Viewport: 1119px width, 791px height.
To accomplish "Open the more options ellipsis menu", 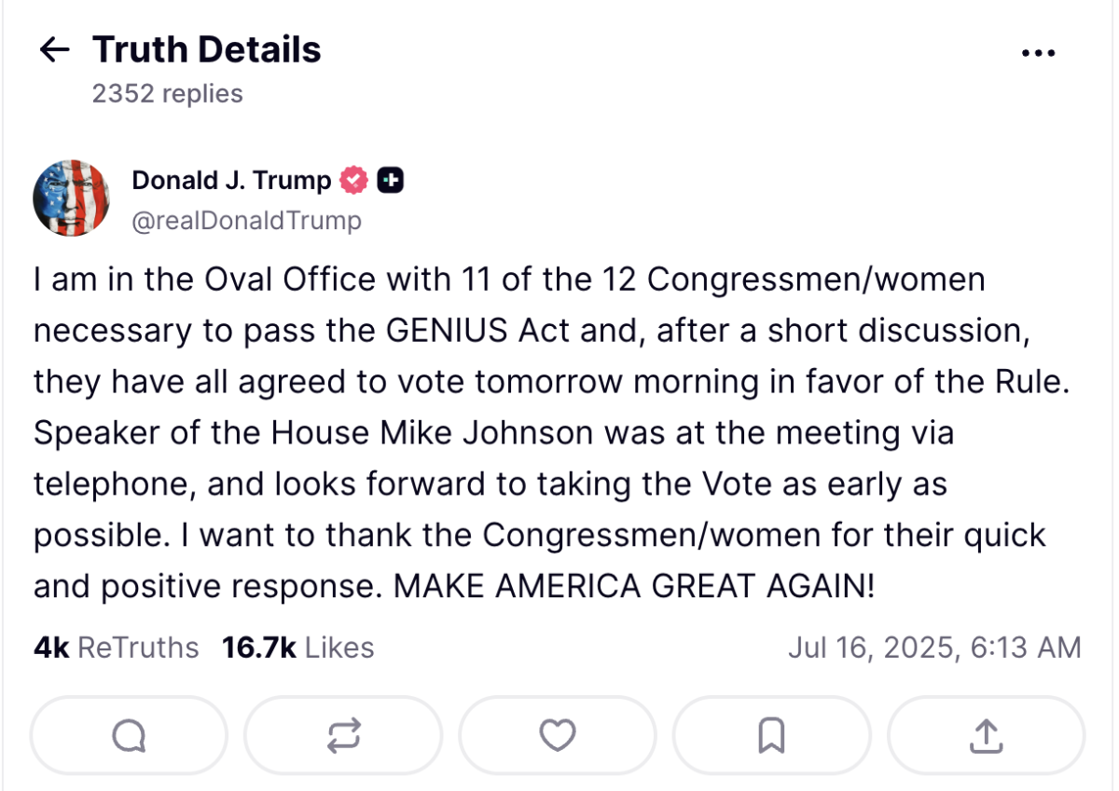I will pyautogui.click(x=1038, y=52).
